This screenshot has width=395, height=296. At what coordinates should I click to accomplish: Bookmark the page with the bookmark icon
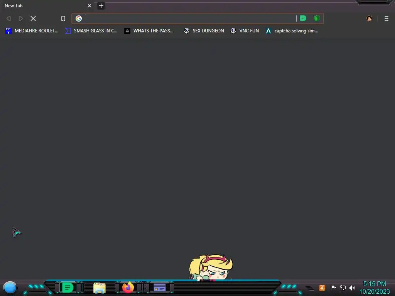63,18
